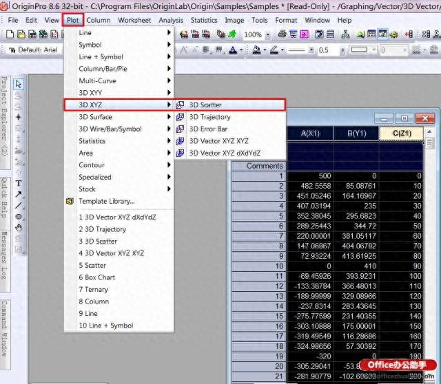Click the New Project toolbar icon
The height and width of the screenshot is (384, 441).
coord(10,34)
